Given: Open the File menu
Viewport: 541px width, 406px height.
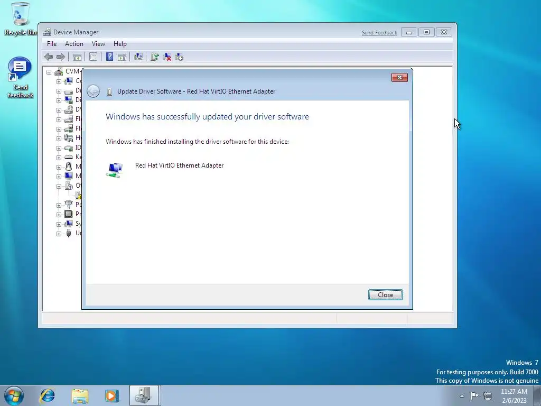Looking at the screenshot, I should 52,44.
